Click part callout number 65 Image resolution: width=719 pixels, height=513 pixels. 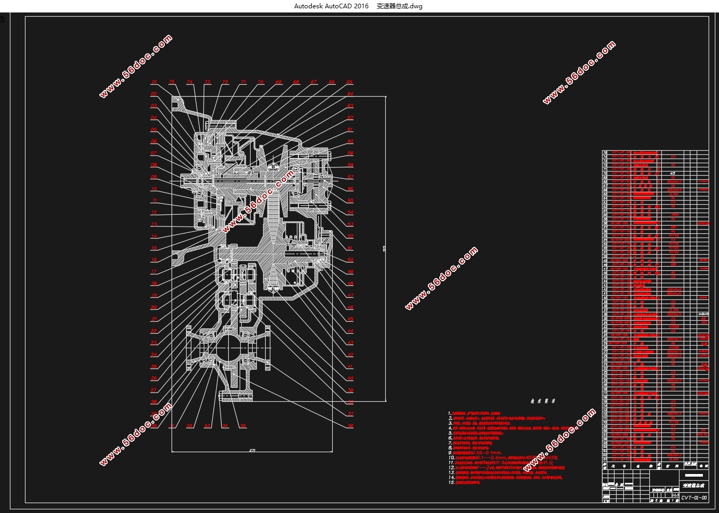[x=349, y=82]
